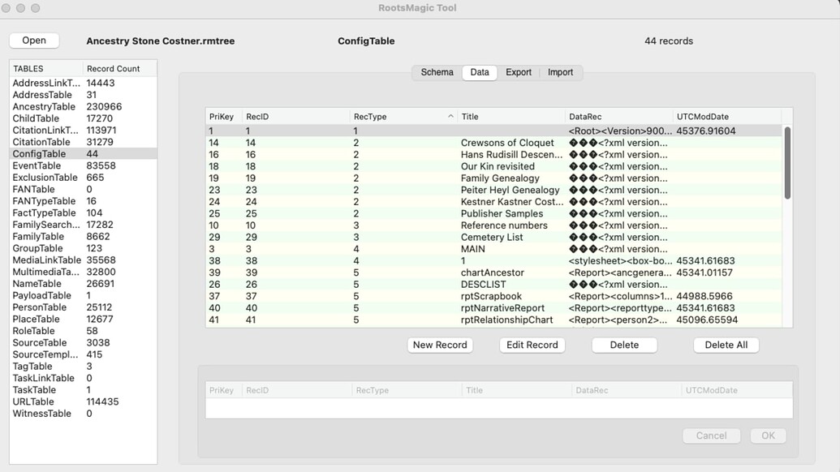Delete the selected ConfigTable record
Screen dimensions: 840x472
(624, 345)
